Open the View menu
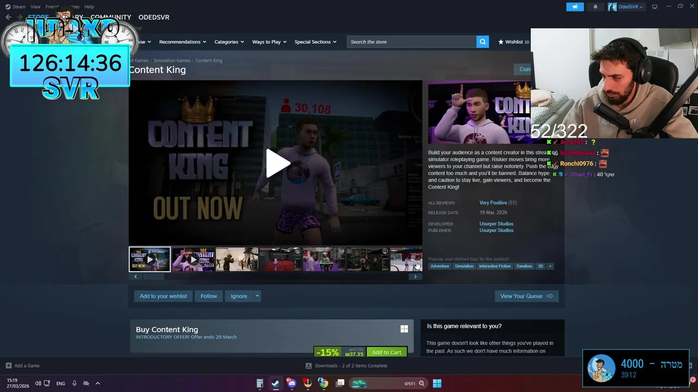698x392 pixels. pos(35,7)
